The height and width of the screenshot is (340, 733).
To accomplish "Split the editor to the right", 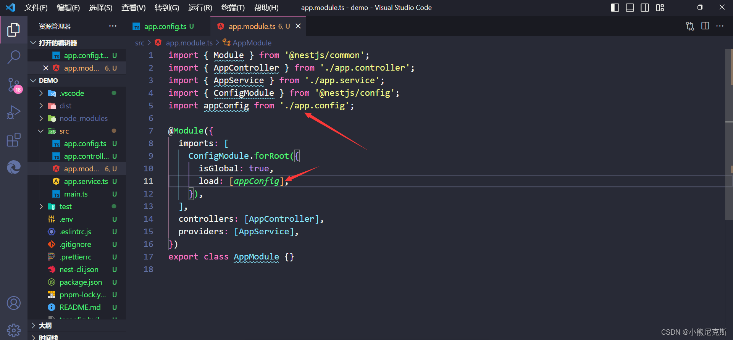I will pos(705,26).
